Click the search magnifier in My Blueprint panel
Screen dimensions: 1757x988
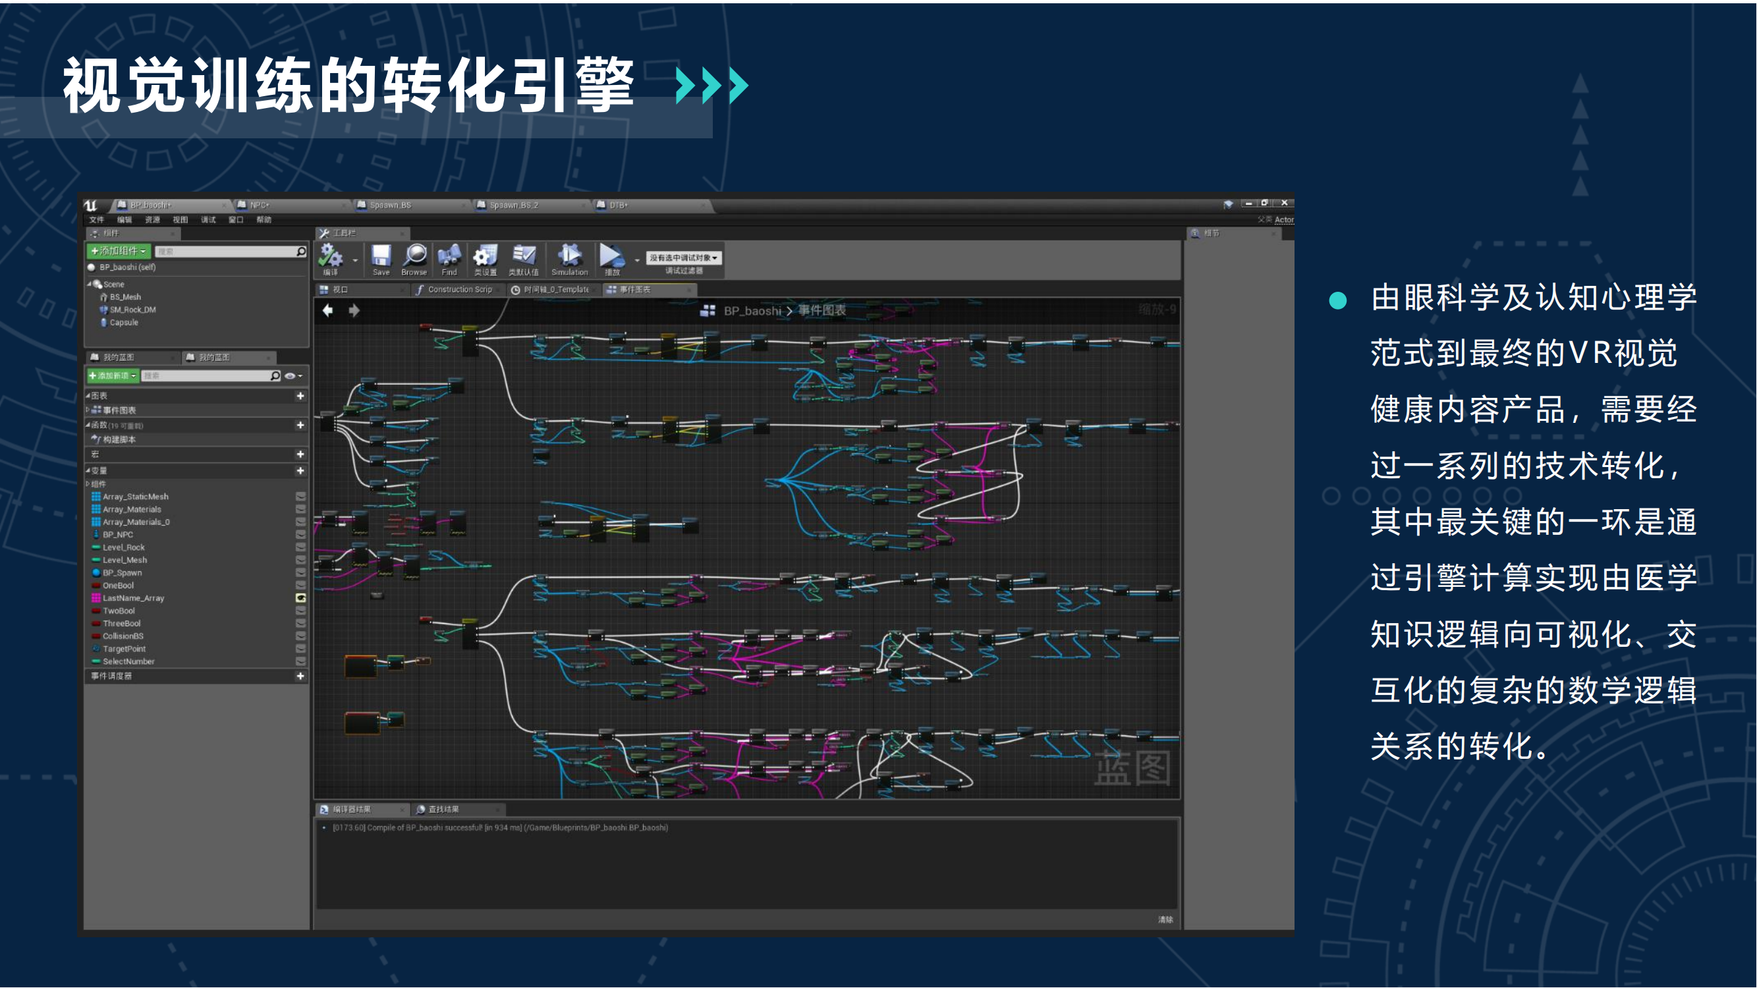tap(275, 375)
